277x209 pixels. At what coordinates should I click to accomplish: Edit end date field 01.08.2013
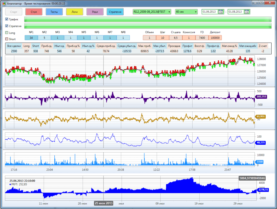[236, 12]
